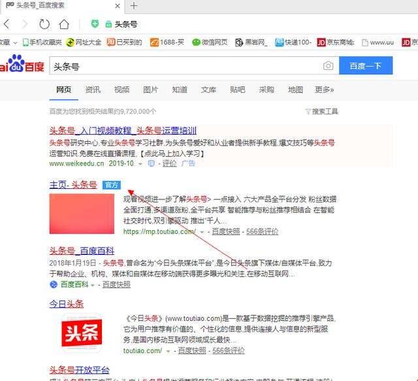The width and height of the screenshot is (418, 381).
Task: Expand dropdown after www.weikeedu.cn 2019-10
Action: tap(140, 164)
